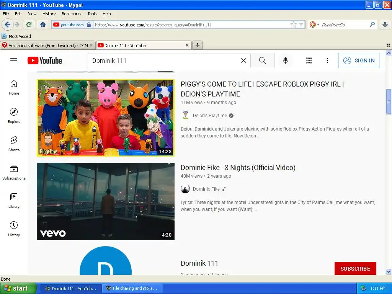Clear the search box with the X
Viewport: 392px width, 294px height.
[x=243, y=60]
